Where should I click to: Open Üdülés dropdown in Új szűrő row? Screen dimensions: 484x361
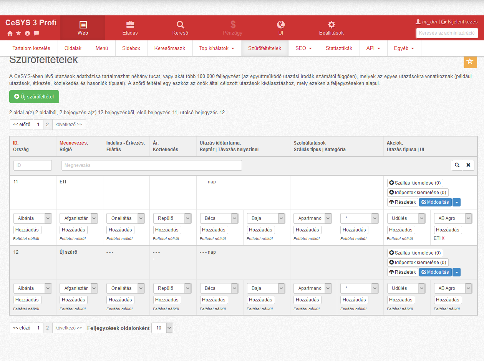pyautogui.click(x=406, y=288)
